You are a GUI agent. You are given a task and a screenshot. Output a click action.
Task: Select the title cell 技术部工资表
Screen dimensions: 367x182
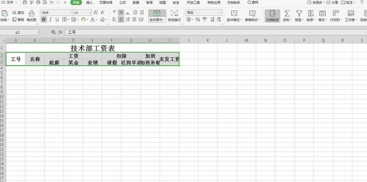point(93,48)
